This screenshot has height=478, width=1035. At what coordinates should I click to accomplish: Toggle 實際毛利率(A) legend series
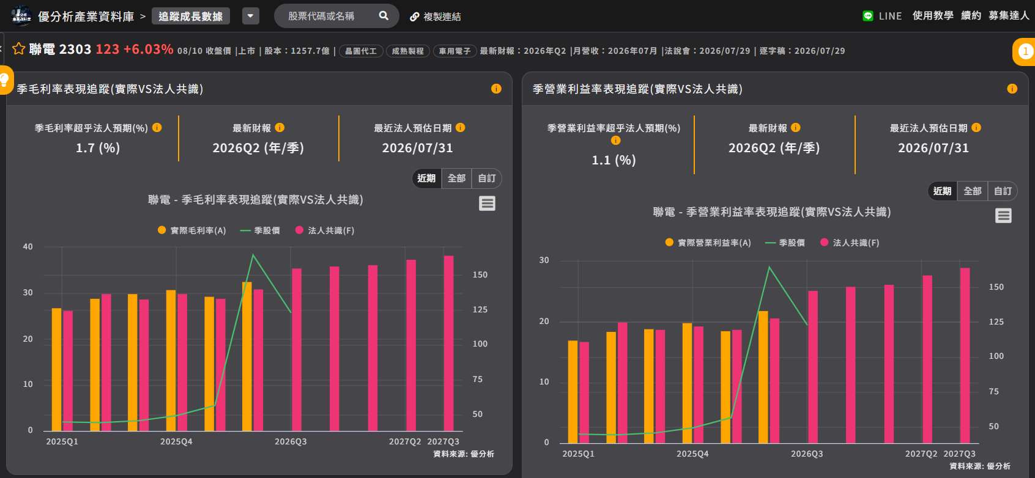(x=192, y=230)
